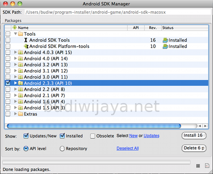Sort by the Status column header
Viewport: 213px width, 174px height.
click(185, 28)
